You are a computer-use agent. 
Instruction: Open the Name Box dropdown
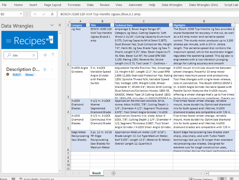coord(21,14)
